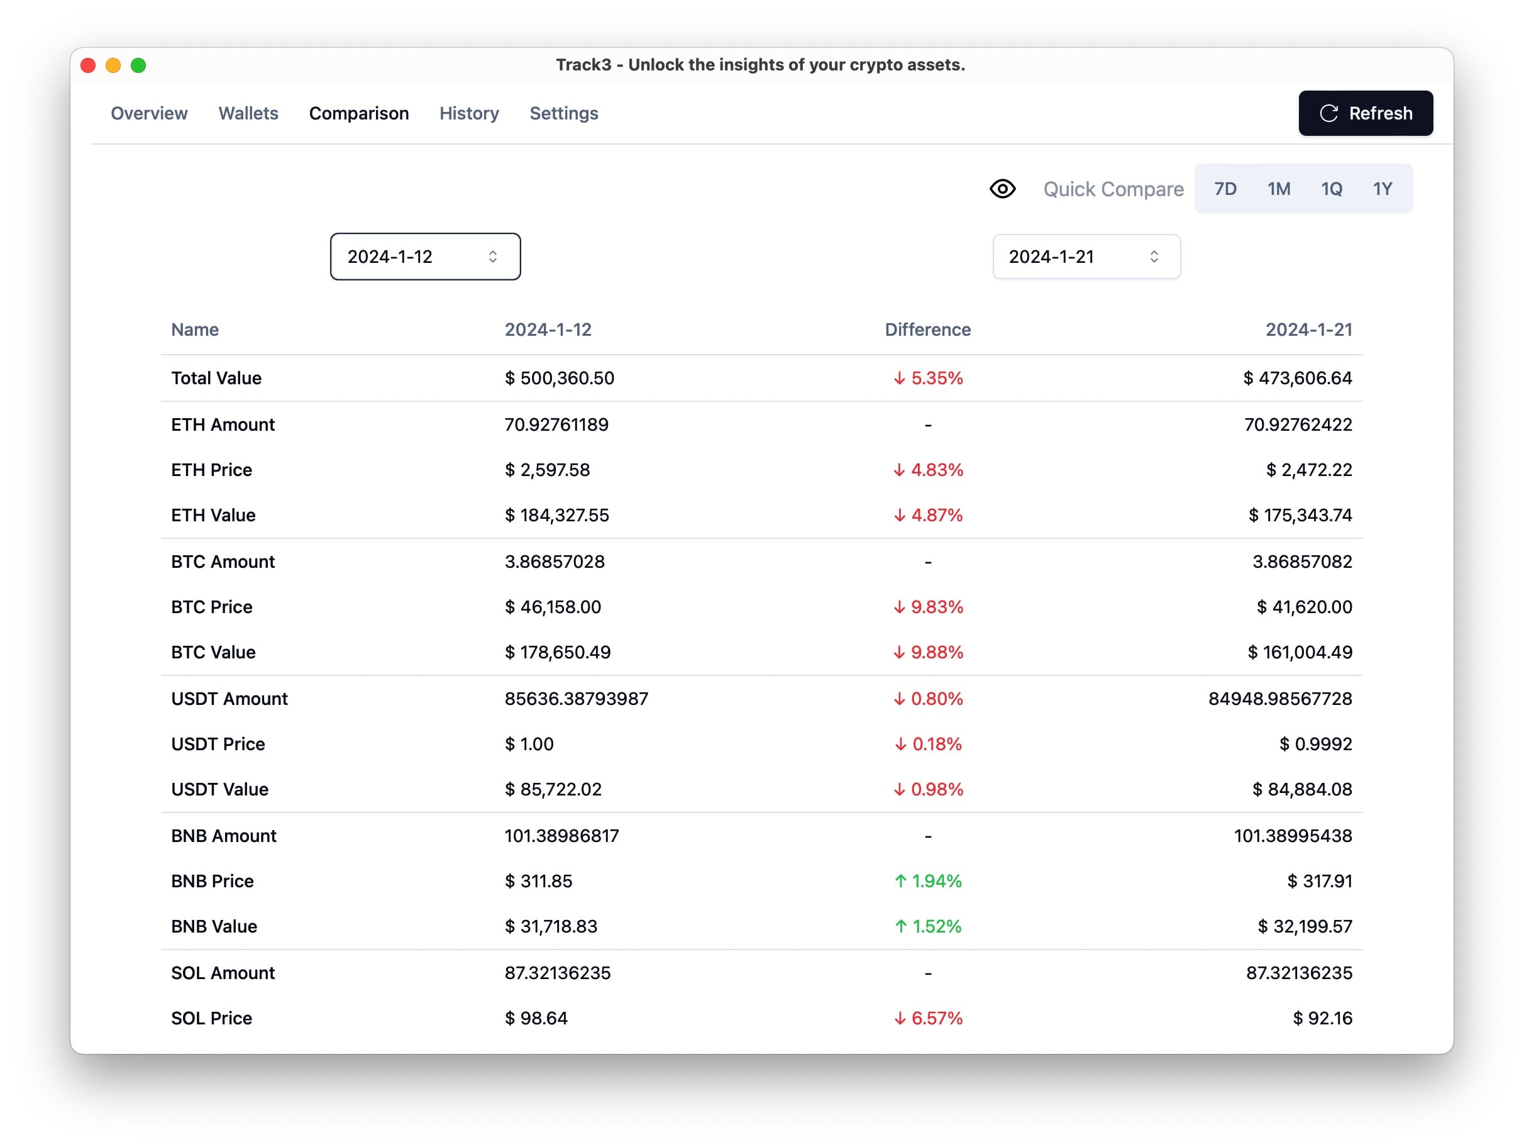Screen dimensions: 1524x1147
Task: Click the macOS green fullscreen window button
Action: [138, 65]
